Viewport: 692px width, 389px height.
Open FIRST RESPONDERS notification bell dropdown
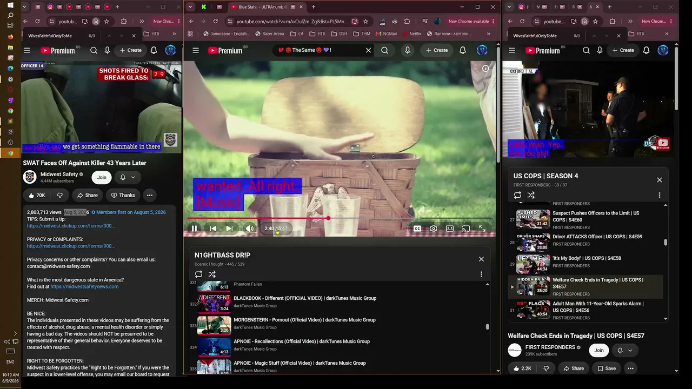tap(624, 351)
